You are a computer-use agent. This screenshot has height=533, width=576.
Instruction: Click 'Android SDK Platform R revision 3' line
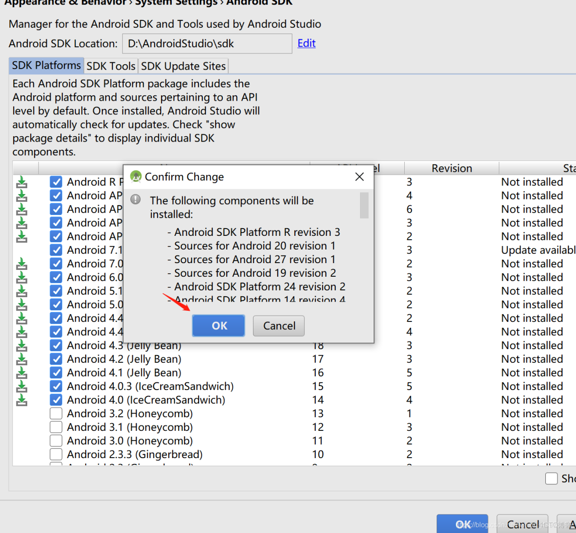tap(257, 232)
